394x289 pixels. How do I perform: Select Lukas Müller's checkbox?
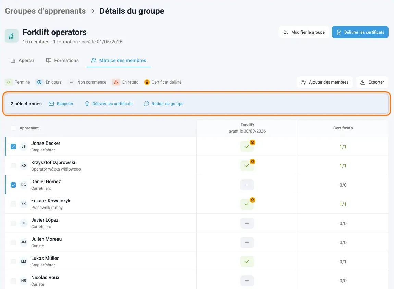13,262
